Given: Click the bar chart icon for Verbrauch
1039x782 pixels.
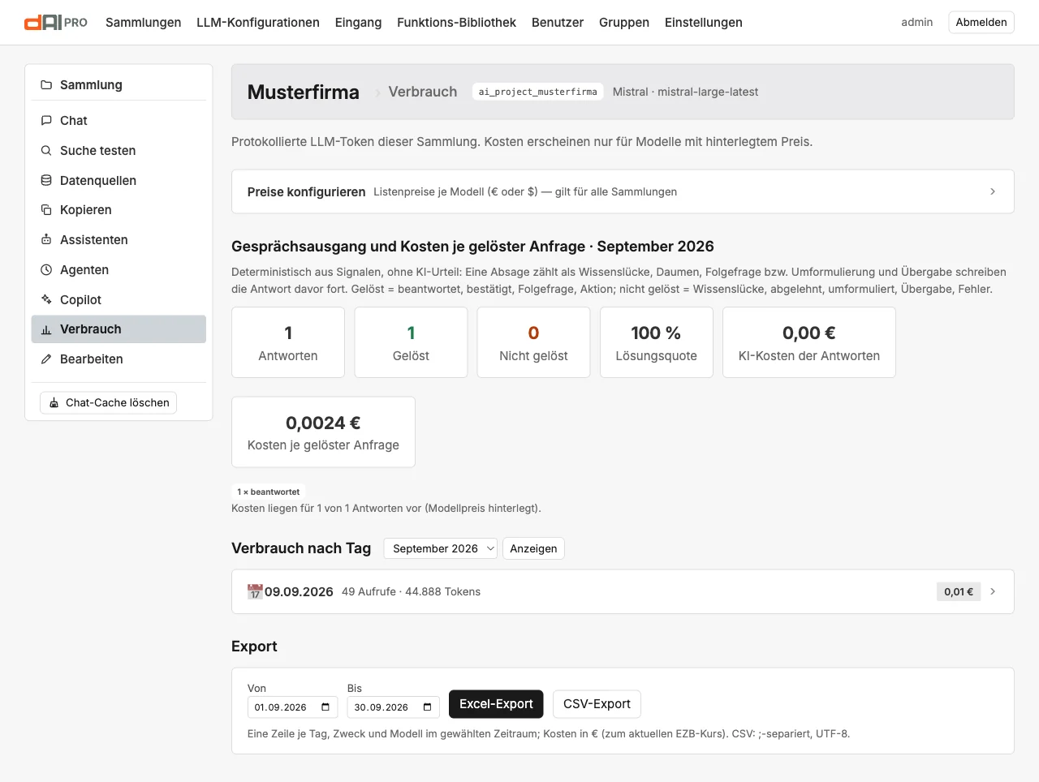Looking at the screenshot, I should pyautogui.click(x=46, y=329).
